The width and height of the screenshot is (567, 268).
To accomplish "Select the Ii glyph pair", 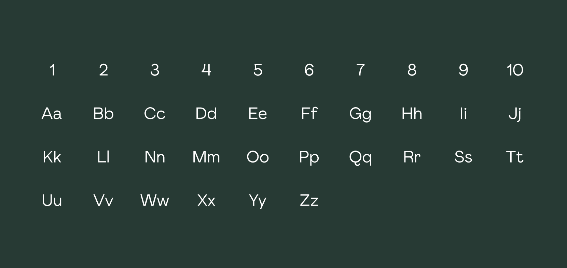I will coord(463,114).
